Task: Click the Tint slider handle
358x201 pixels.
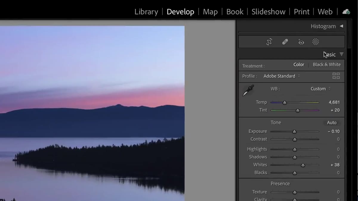Action: (x=297, y=110)
